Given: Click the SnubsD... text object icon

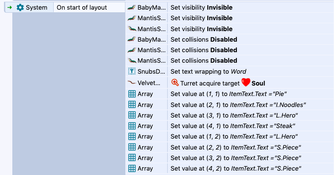Looking at the screenshot, I should [132, 71].
